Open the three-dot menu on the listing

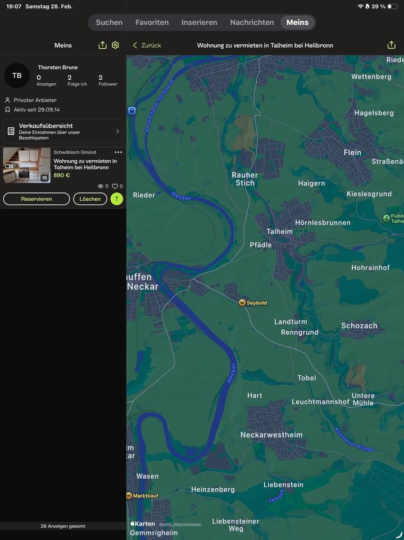point(118,152)
